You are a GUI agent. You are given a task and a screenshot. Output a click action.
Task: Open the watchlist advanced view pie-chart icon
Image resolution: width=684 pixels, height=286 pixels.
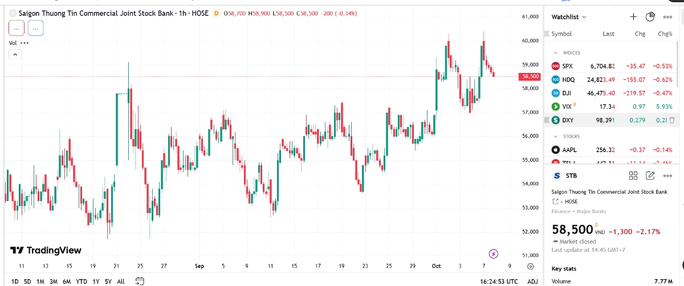(x=650, y=17)
